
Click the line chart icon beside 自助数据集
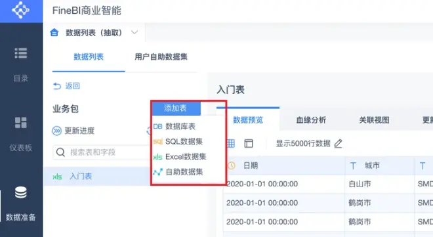pos(158,172)
